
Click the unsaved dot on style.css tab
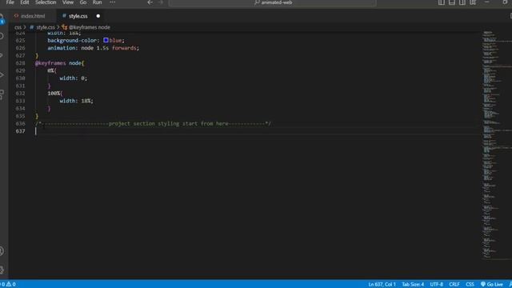click(98, 16)
